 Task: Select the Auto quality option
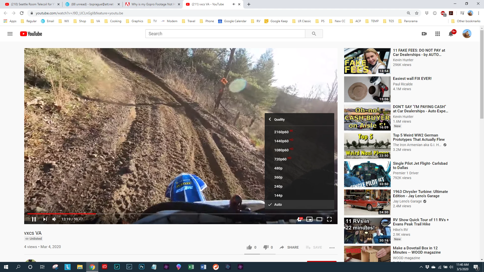coord(278,205)
